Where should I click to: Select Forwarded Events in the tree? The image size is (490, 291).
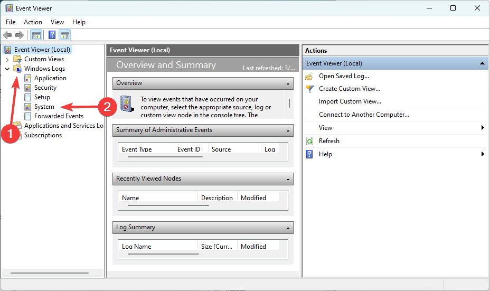tap(59, 116)
